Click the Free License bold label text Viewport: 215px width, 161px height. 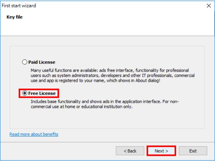coord(42,93)
